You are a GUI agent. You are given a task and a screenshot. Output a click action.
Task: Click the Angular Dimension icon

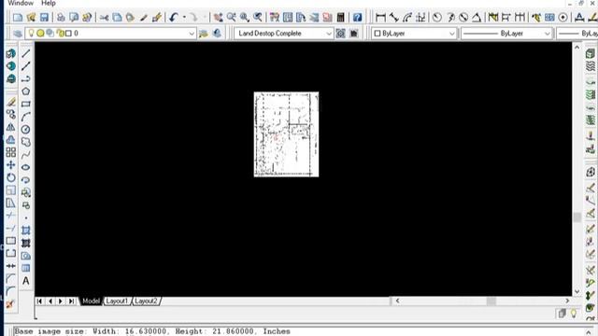477,17
